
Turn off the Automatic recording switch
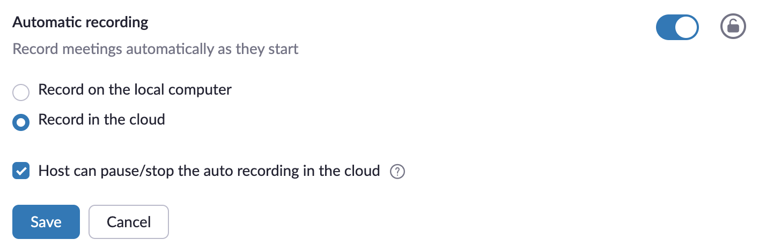677,27
